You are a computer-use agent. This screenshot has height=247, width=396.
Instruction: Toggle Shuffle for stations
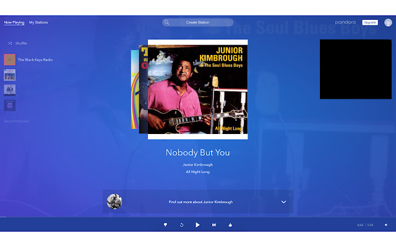point(17,43)
